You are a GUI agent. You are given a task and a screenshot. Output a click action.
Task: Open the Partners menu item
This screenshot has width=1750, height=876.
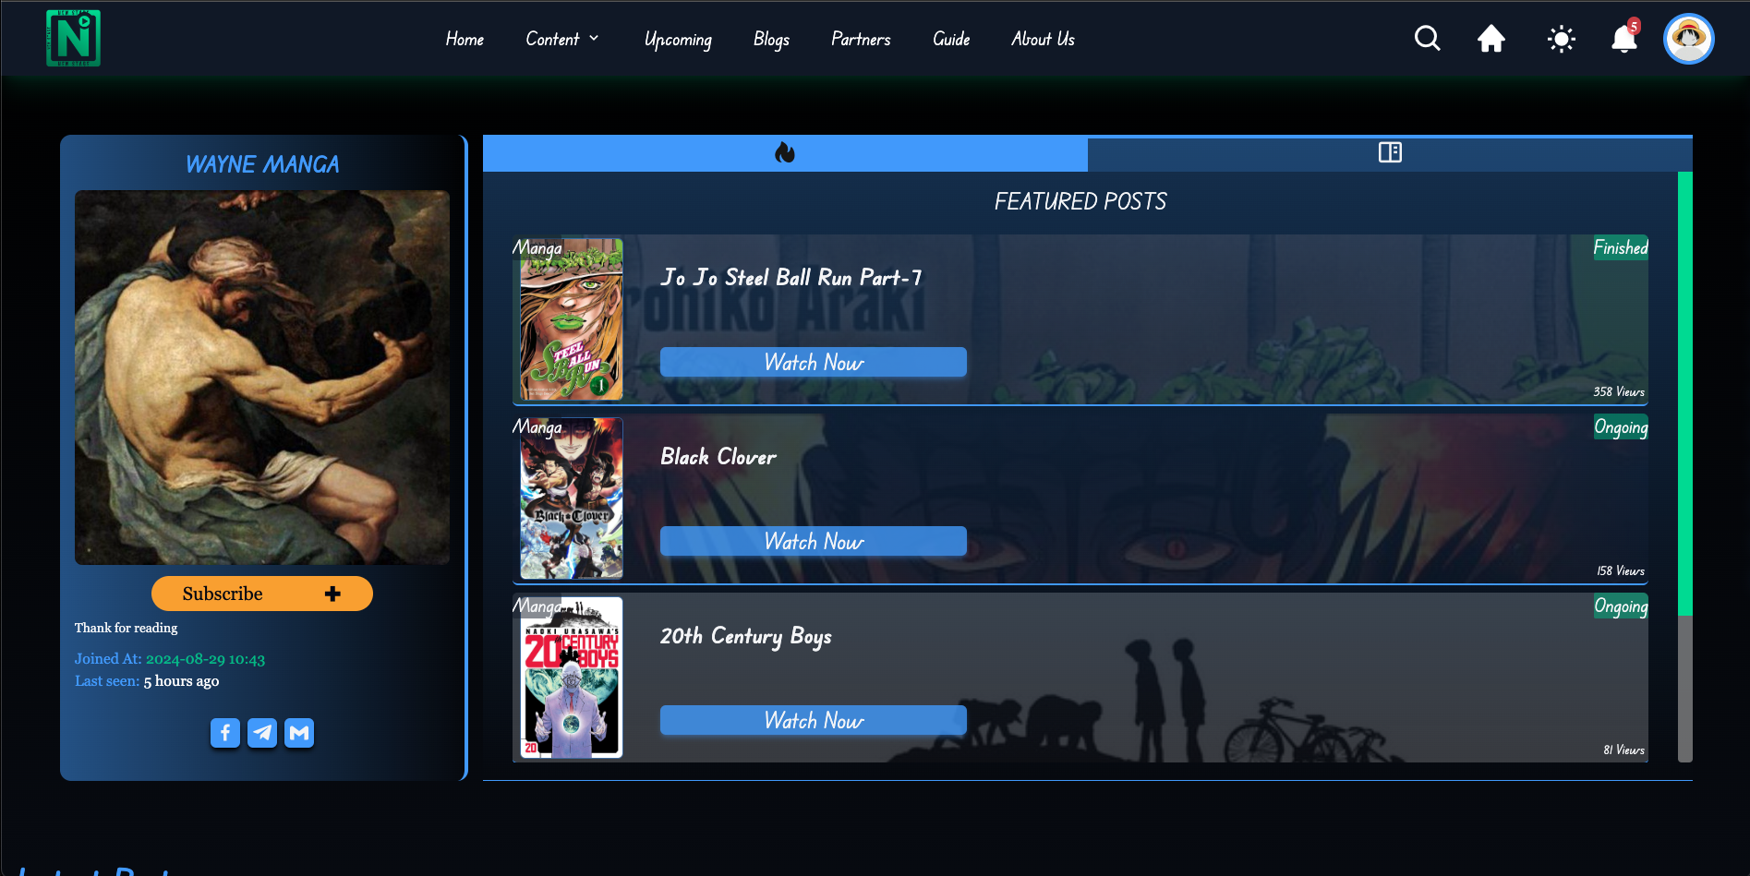pyautogui.click(x=861, y=39)
